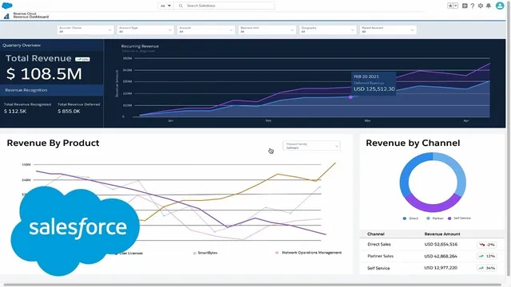Select the Revenue Recognition tab

tap(52, 90)
